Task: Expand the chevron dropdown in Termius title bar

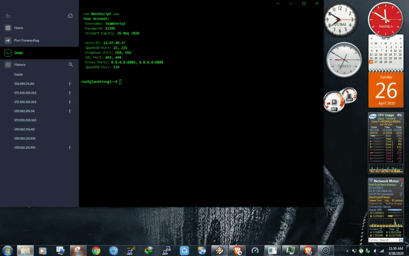Action: [x=277, y=4]
